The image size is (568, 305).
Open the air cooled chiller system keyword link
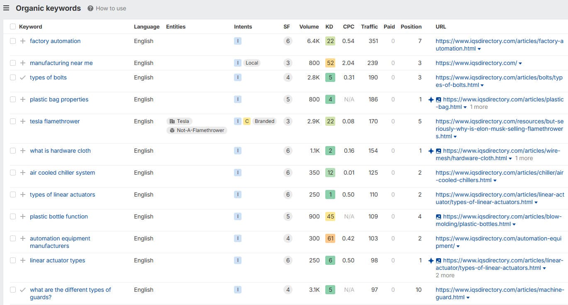pyautogui.click(x=62, y=173)
